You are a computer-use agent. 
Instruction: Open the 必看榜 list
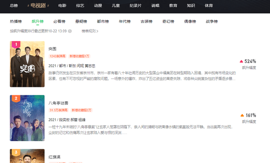point(59,21)
